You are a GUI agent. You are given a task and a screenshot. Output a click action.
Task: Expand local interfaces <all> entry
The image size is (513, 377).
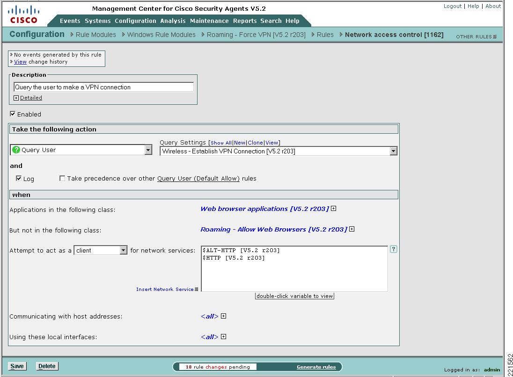[x=223, y=337]
